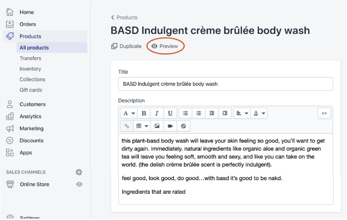Open the font formatting dropdown
The height and width of the screenshot is (220, 347).
click(129, 113)
